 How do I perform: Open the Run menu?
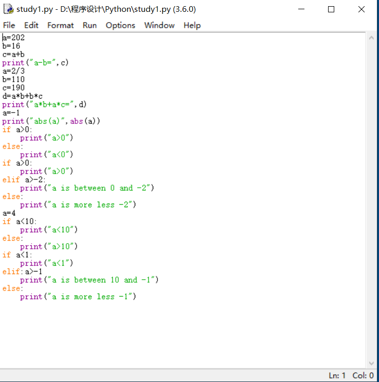(89, 25)
